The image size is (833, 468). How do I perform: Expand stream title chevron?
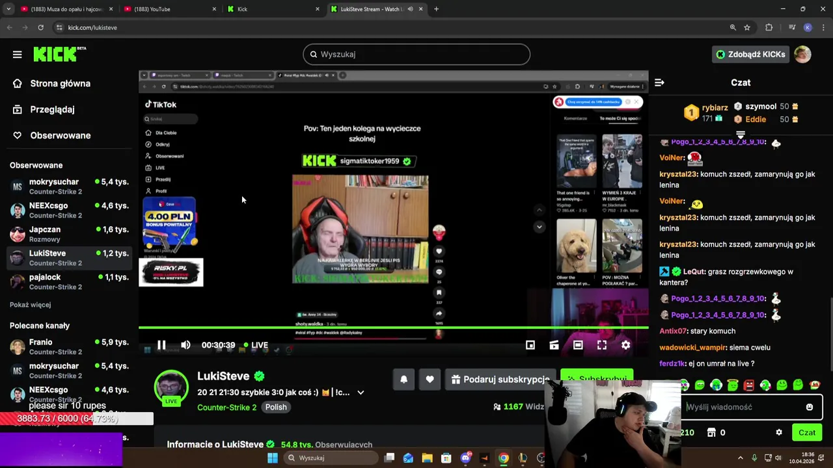coord(361,393)
